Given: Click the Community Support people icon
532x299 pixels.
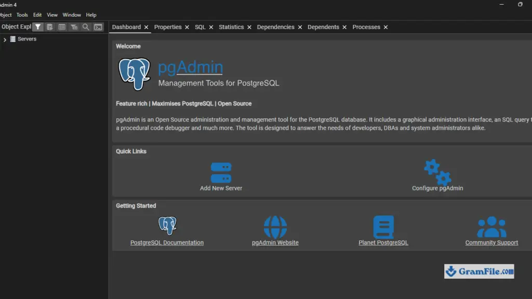Looking at the screenshot, I should (x=491, y=227).
